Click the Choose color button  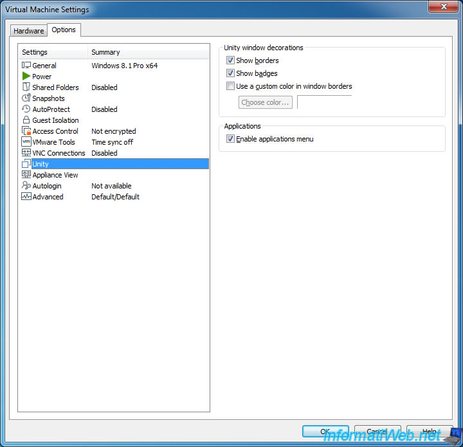point(266,102)
